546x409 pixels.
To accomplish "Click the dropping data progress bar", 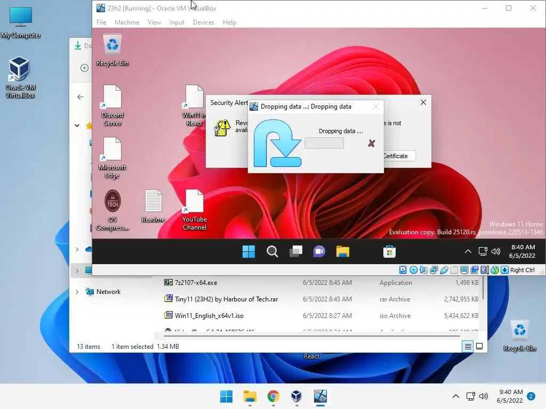I will [x=324, y=143].
